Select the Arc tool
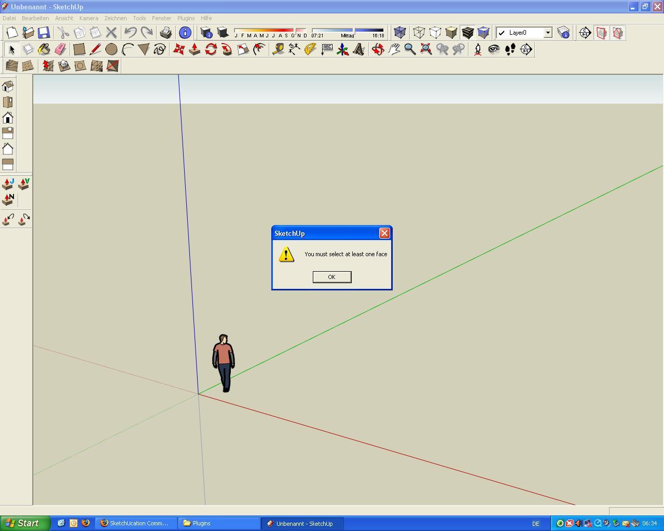The height and width of the screenshot is (531, 664). 127,49
